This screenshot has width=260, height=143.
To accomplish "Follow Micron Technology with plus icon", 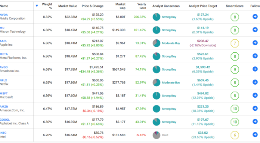I will (255, 30).
